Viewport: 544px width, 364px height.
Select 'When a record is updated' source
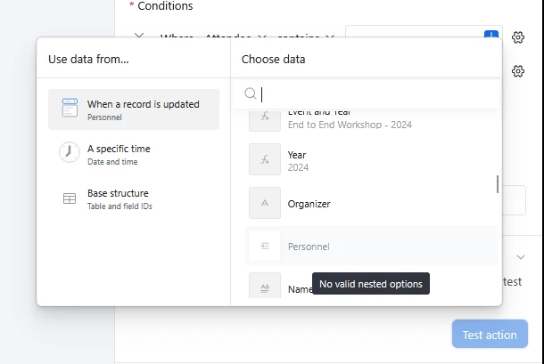[x=134, y=109]
